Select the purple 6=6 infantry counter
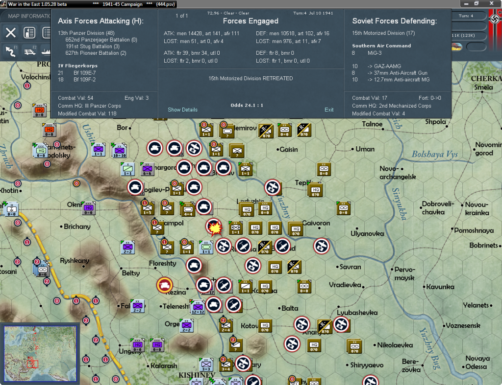 coord(147,169)
